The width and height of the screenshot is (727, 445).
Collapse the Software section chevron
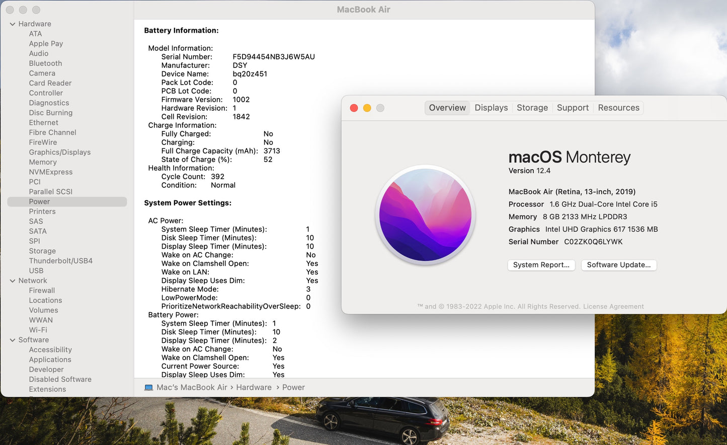pyautogui.click(x=13, y=340)
